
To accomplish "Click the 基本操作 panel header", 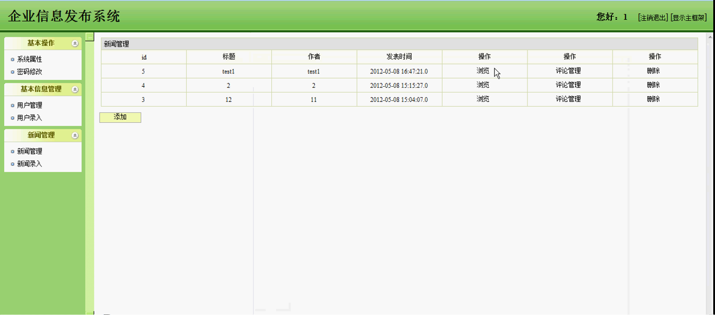I will tap(43, 44).
